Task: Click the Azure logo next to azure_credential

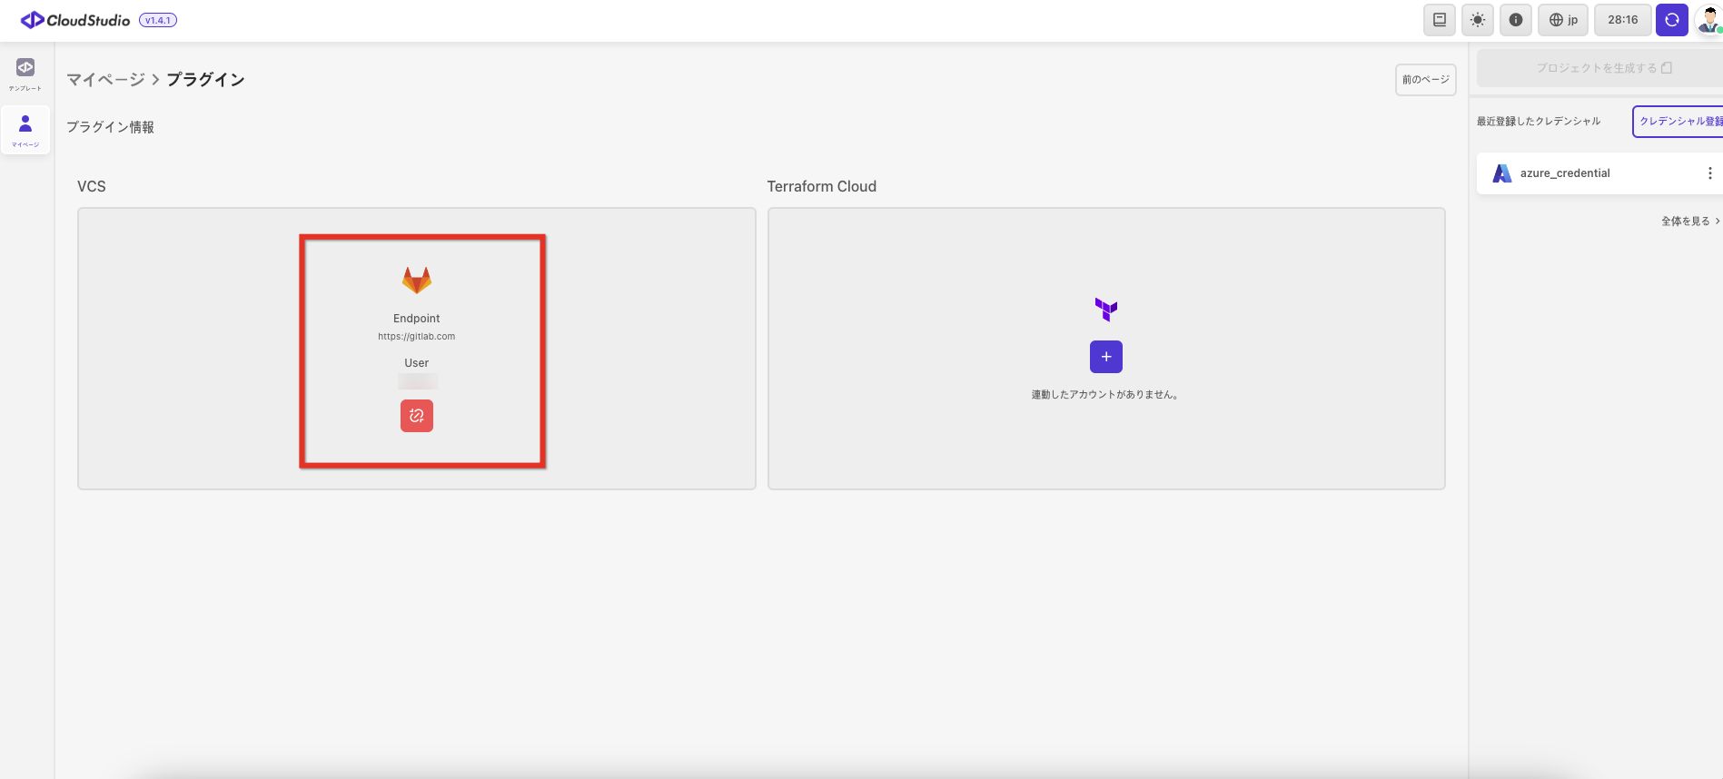Action: [1502, 173]
